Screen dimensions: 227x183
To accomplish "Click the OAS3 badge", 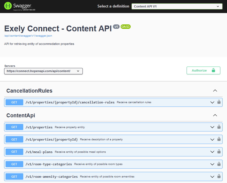I will pyautogui.click(x=125, y=27).
